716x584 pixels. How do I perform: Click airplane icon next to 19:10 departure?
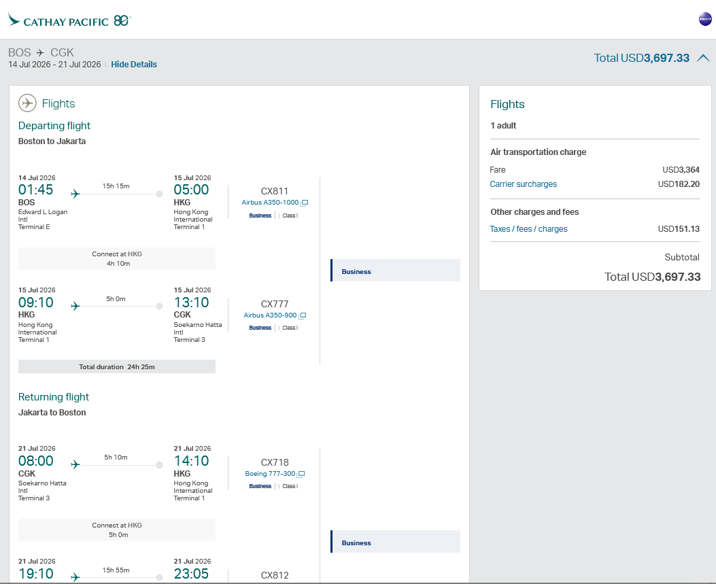[x=75, y=577]
